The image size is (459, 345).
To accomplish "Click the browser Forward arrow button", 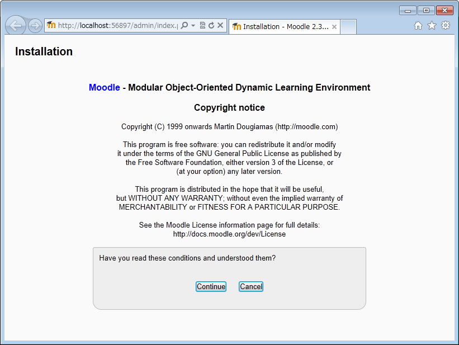I will point(35,26).
